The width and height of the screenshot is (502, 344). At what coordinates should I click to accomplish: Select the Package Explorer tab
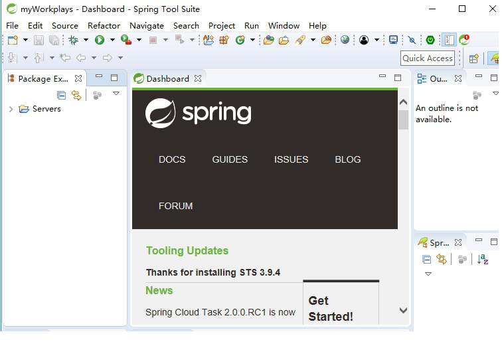coord(43,79)
